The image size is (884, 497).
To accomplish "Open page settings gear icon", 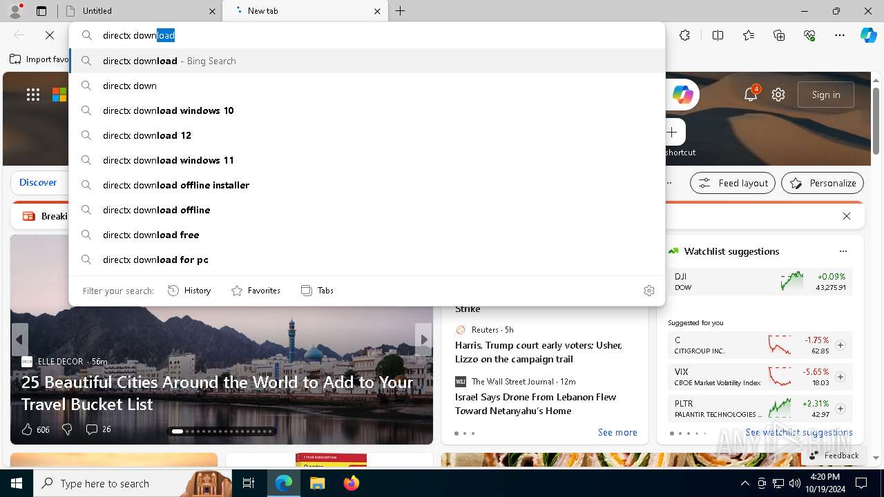I will coord(778,95).
